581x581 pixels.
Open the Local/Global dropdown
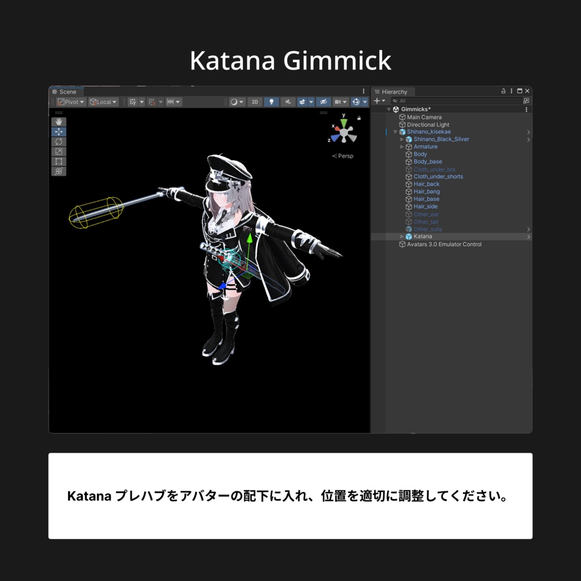click(x=103, y=102)
